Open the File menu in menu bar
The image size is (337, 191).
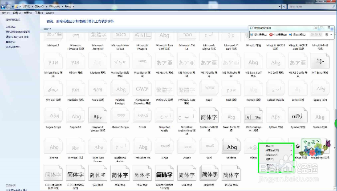click(x=5, y=13)
